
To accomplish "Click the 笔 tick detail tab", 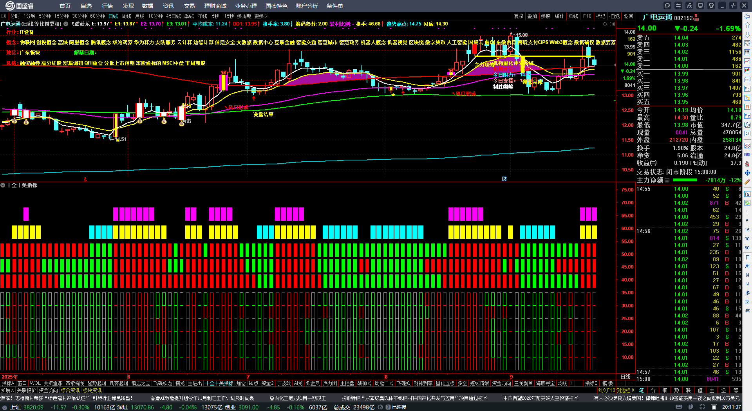I will pyautogui.click(x=642, y=390).
